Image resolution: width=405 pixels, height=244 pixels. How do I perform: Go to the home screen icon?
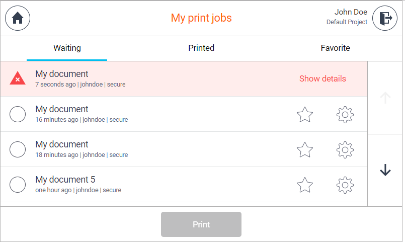coord(18,18)
